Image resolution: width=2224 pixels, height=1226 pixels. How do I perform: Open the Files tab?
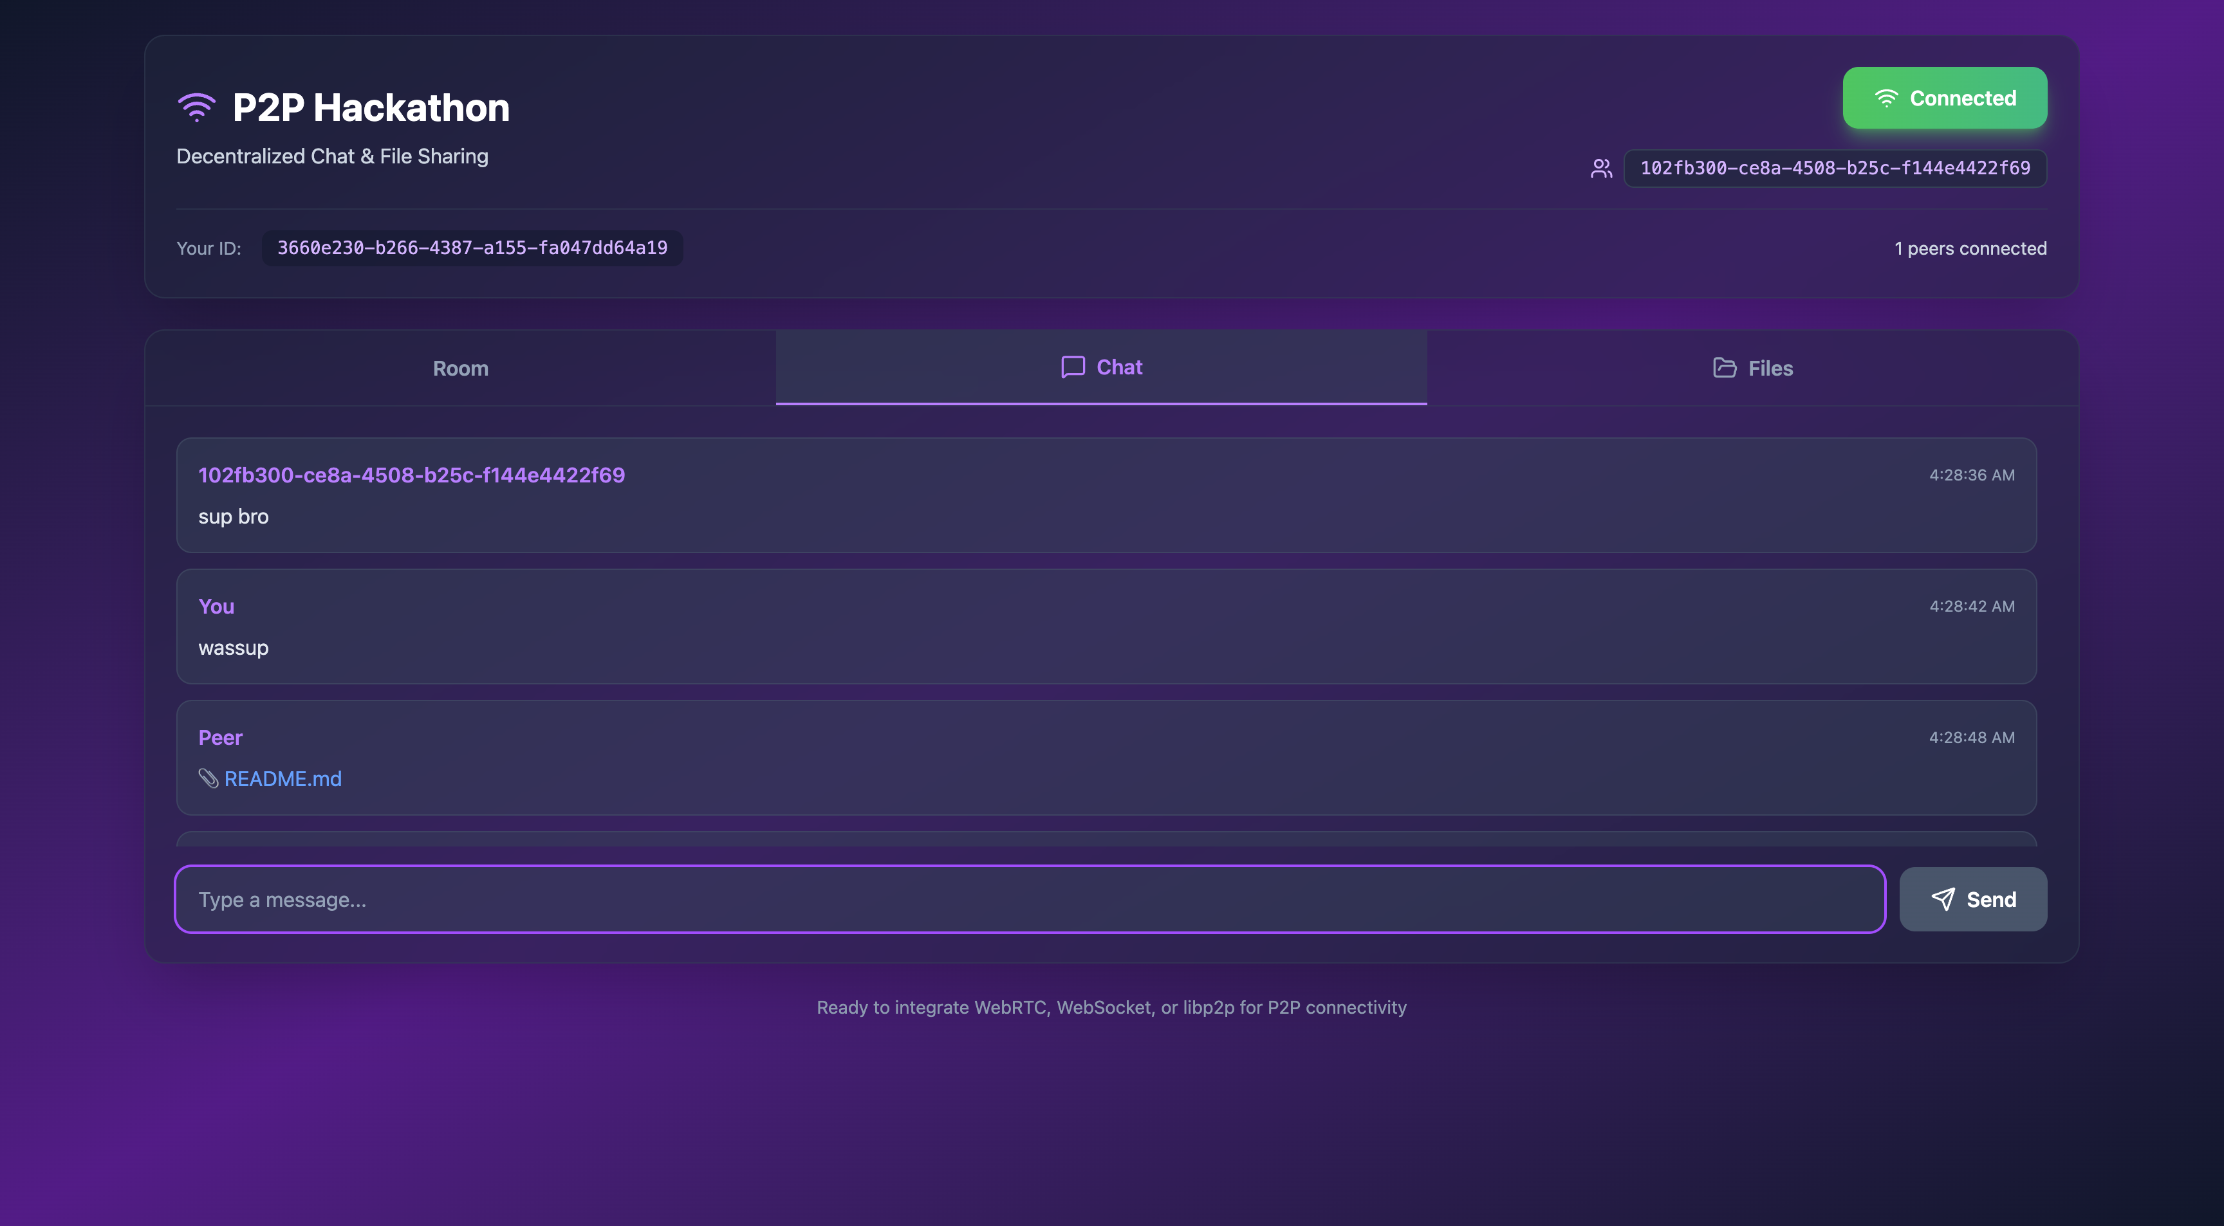pos(1752,369)
